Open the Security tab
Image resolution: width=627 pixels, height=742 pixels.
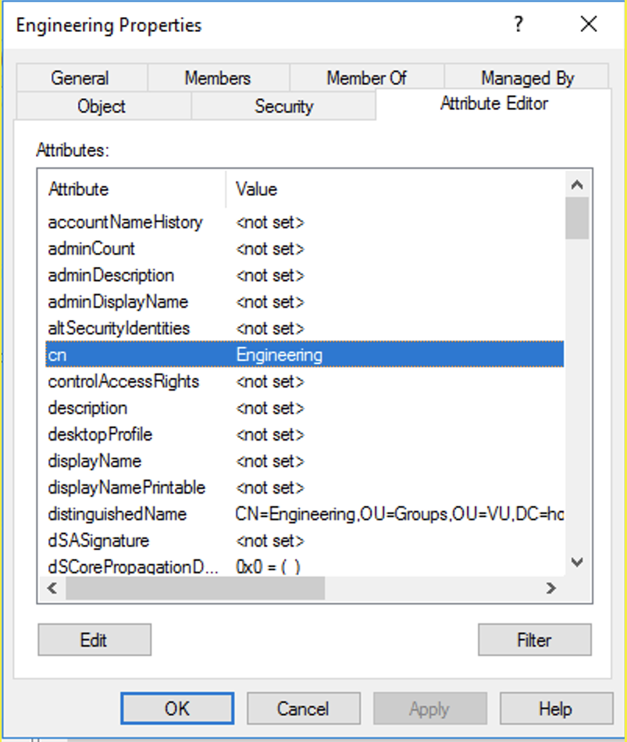coord(283,106)
